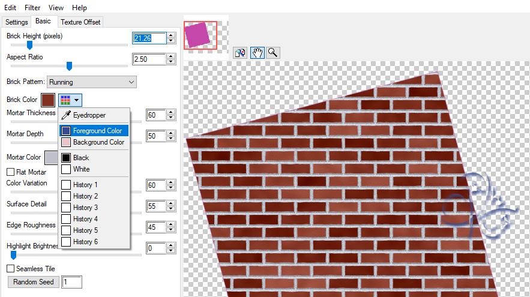
Task: Increase Aspect Ratio with up arrow
Action: point(171,56)
